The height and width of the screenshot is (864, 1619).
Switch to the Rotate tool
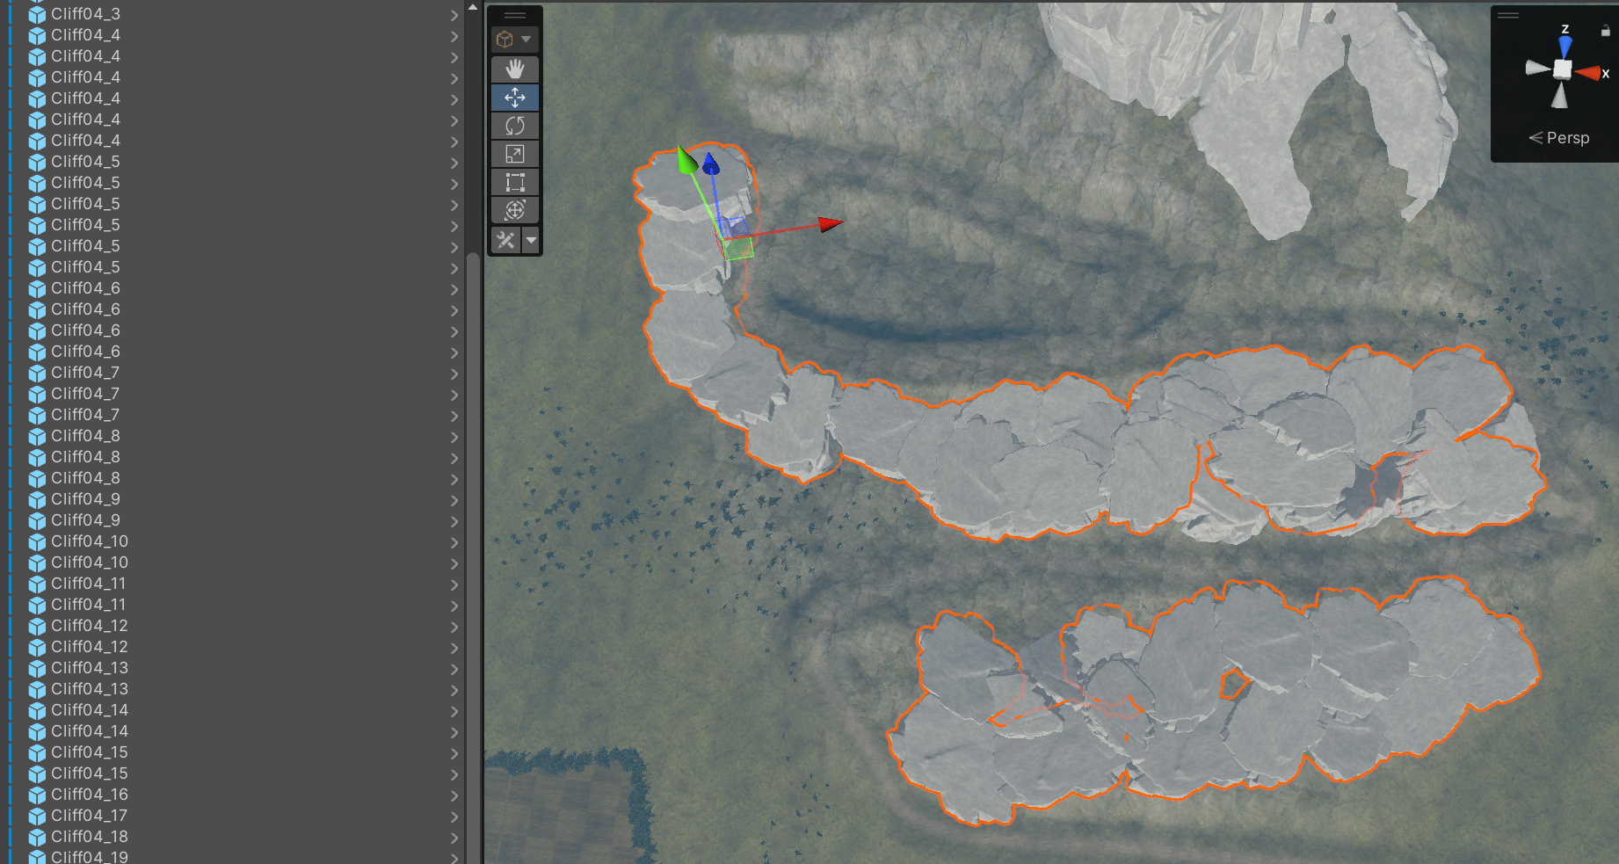click(515, 126)
